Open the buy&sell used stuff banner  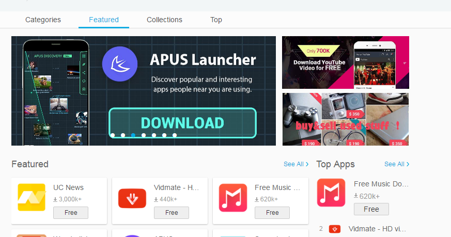click(346, 119)
